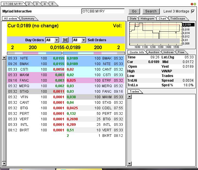This screenshot has height=170, width=198.
Task: Click the OTCBB:MYRY symbol input field
Action: coord(103,11)
